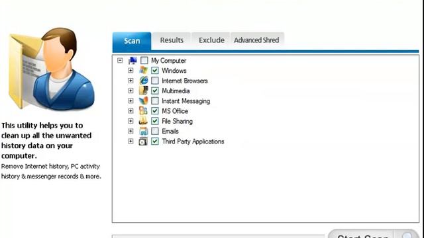Viewport: 424px width, 238px height.
Task: Expand the Multimedia node
Action: tap(131, 91)
